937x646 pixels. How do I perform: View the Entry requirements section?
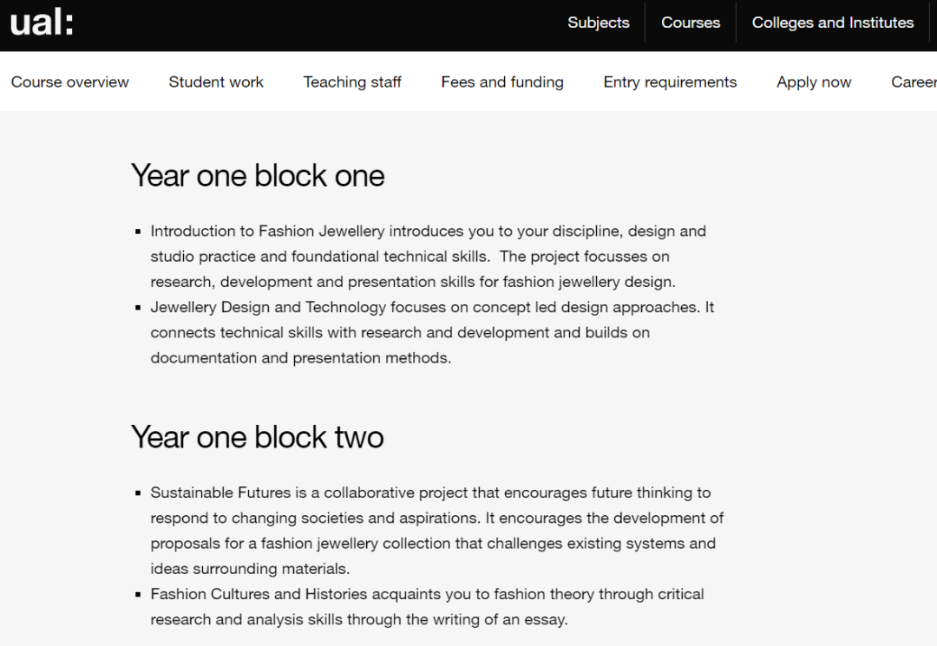(670, 82)
